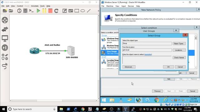Open an existing project in GNS3

tap(11, 11)
